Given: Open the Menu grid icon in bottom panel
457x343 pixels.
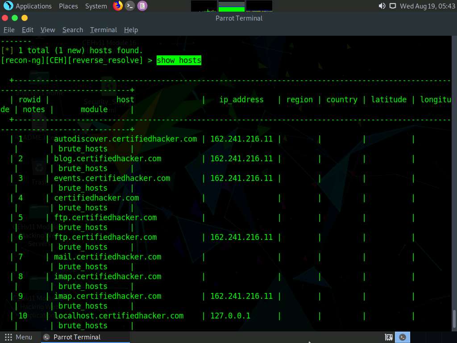Looking at the screenshot, I should pyautogui.click(x=8, y=337).
